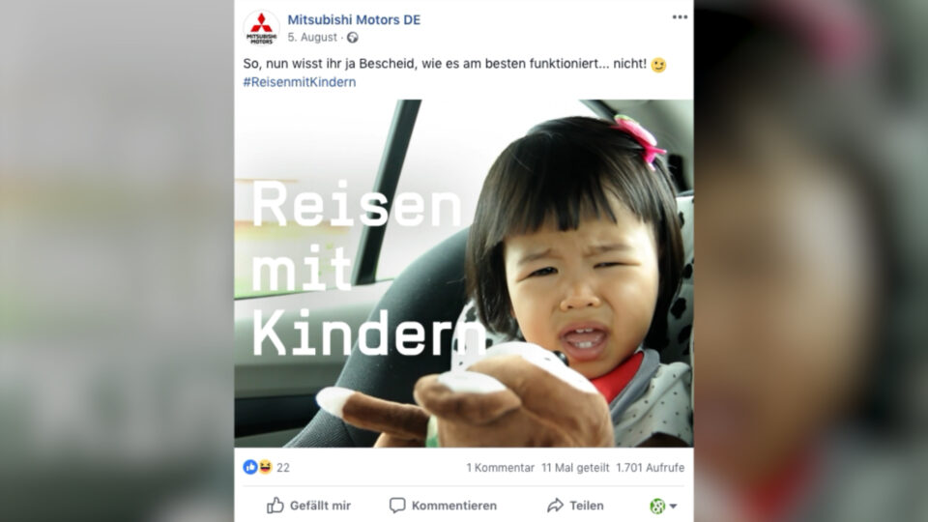Expand the post-as profile selector arrow
Image resolution: width=928 pixels, height=522 pixels.
(x=673, y=506)
